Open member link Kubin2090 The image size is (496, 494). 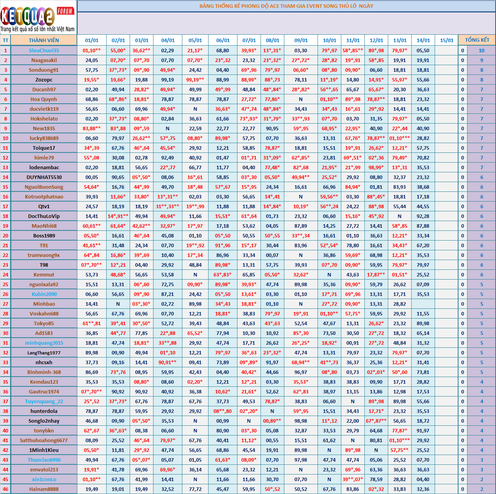44,294
